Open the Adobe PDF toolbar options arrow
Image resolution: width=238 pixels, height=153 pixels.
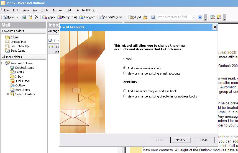(x=224, y=17)
